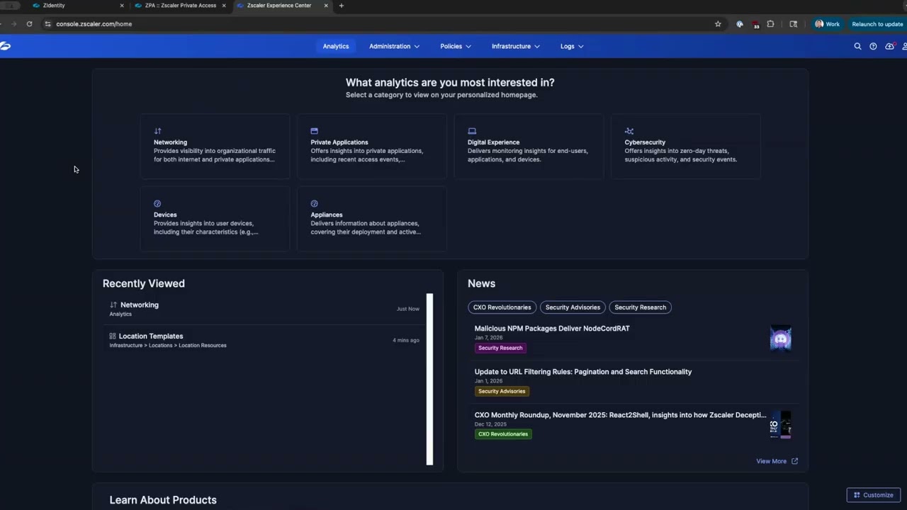
Task: Click the arrows icon beside Networking in Recently Viewed
Action: tap(113, 305)
